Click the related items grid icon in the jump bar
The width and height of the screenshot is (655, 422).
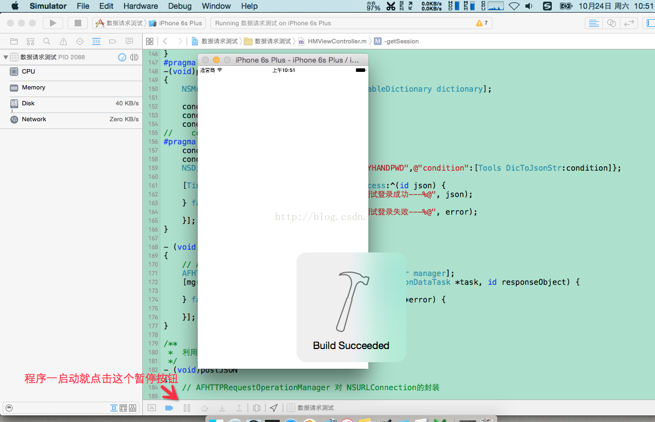point(149,41)
